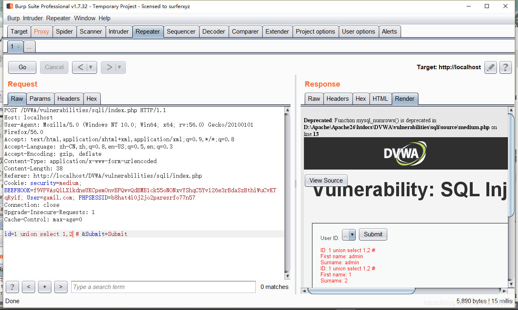Select the response HTML tab
Image resolution: width=518 pixels, height=310 pixels.
coord(380,99)
